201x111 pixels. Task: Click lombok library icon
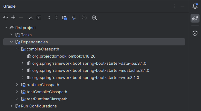(29, 56)
